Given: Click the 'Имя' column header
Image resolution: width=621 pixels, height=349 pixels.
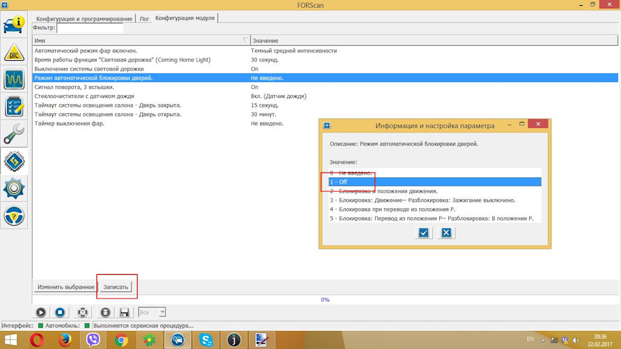Looking at the screenshot, I should [x=142, y=40].
